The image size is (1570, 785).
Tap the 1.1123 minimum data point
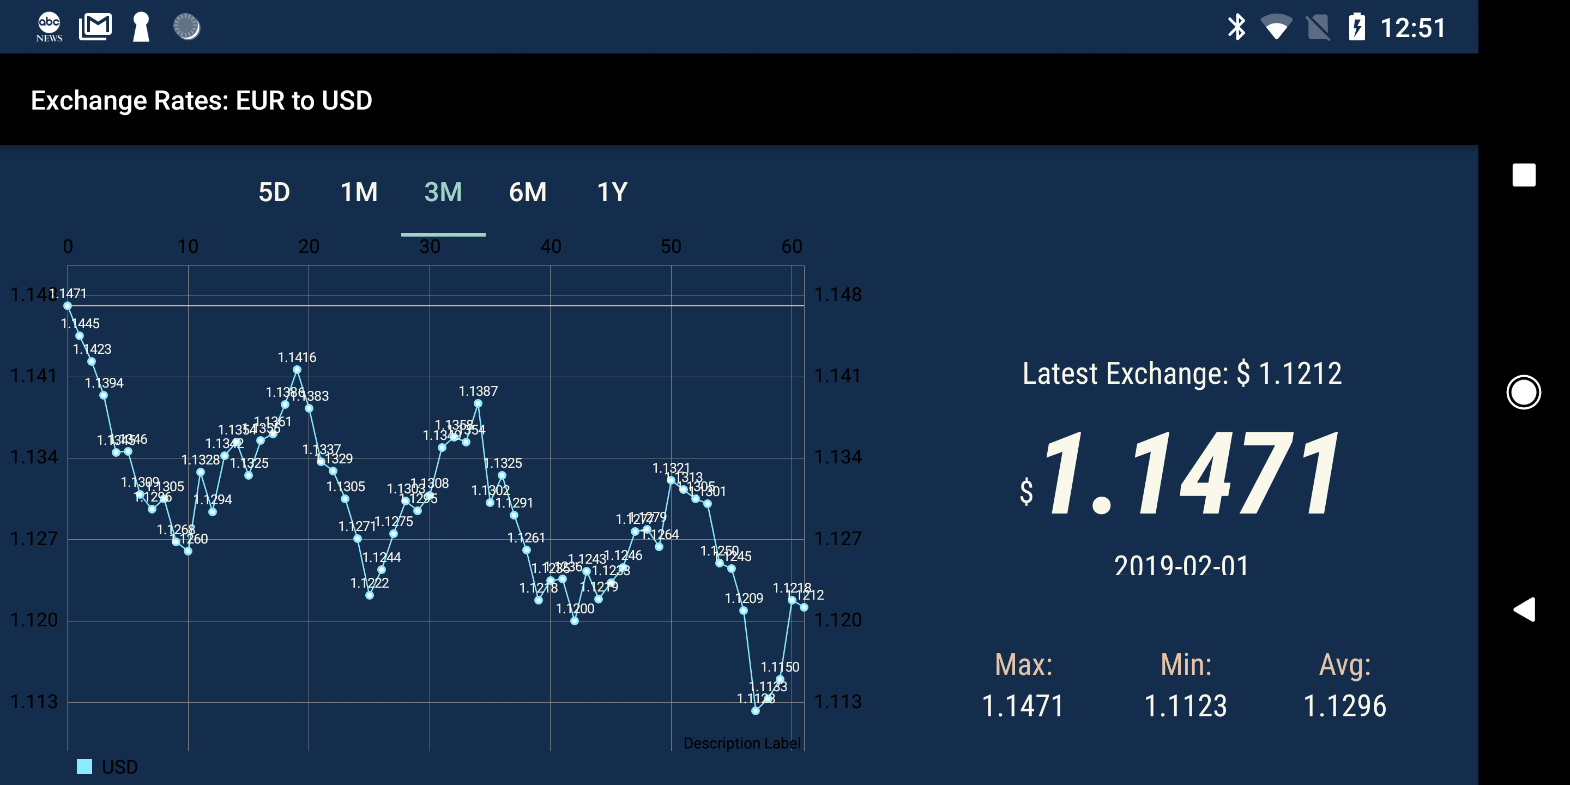click(755, 711)
